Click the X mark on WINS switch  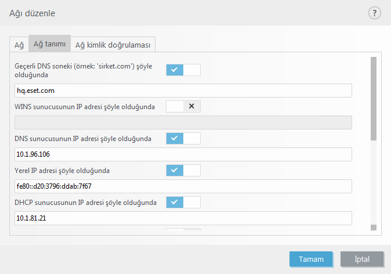(x=191, y=106)
